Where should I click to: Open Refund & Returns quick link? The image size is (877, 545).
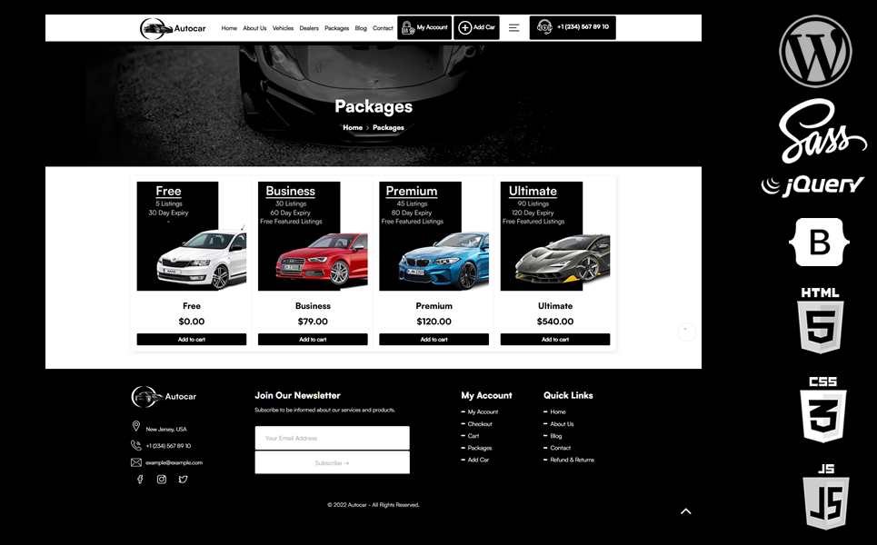(x=572, y=460)
